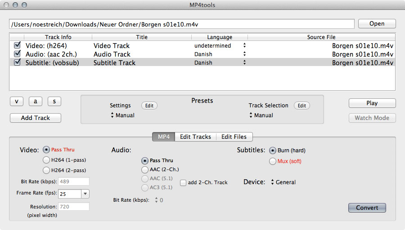The height and width of the screenshot is (230, 405).
Task: Open the Settings preset Manual popup
Action: click(x=122, y=115)
